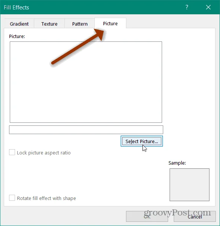Dismiss the dialog with Cancel
The width and height of the screenshot is (220, 226).
click(x=195, y=217)
